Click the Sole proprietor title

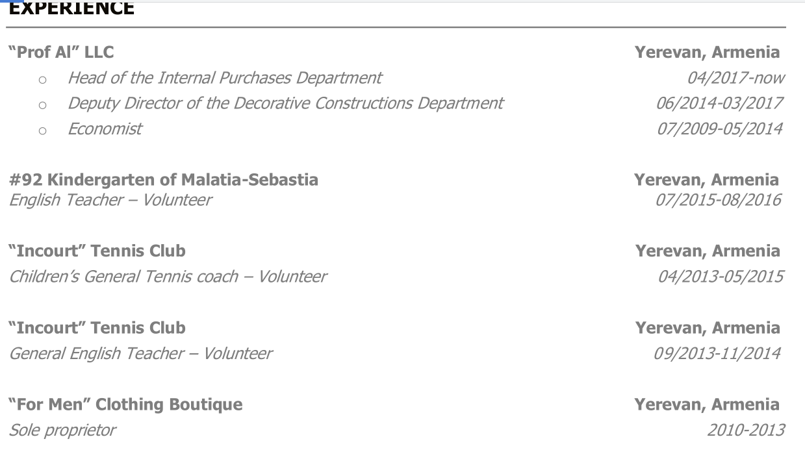tap(62, 430)
